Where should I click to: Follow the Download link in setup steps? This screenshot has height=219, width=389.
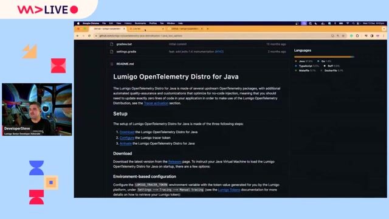(x=127, y=132)
